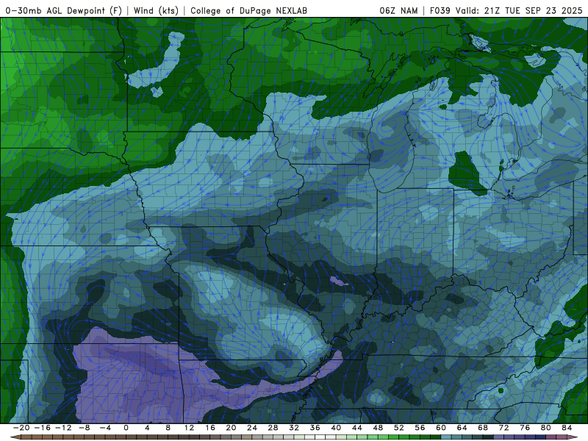Image resolution: width=588 pixels, height=441 pixels.
Task: Click the 48 label on the color scale
Action: point(378,428)
